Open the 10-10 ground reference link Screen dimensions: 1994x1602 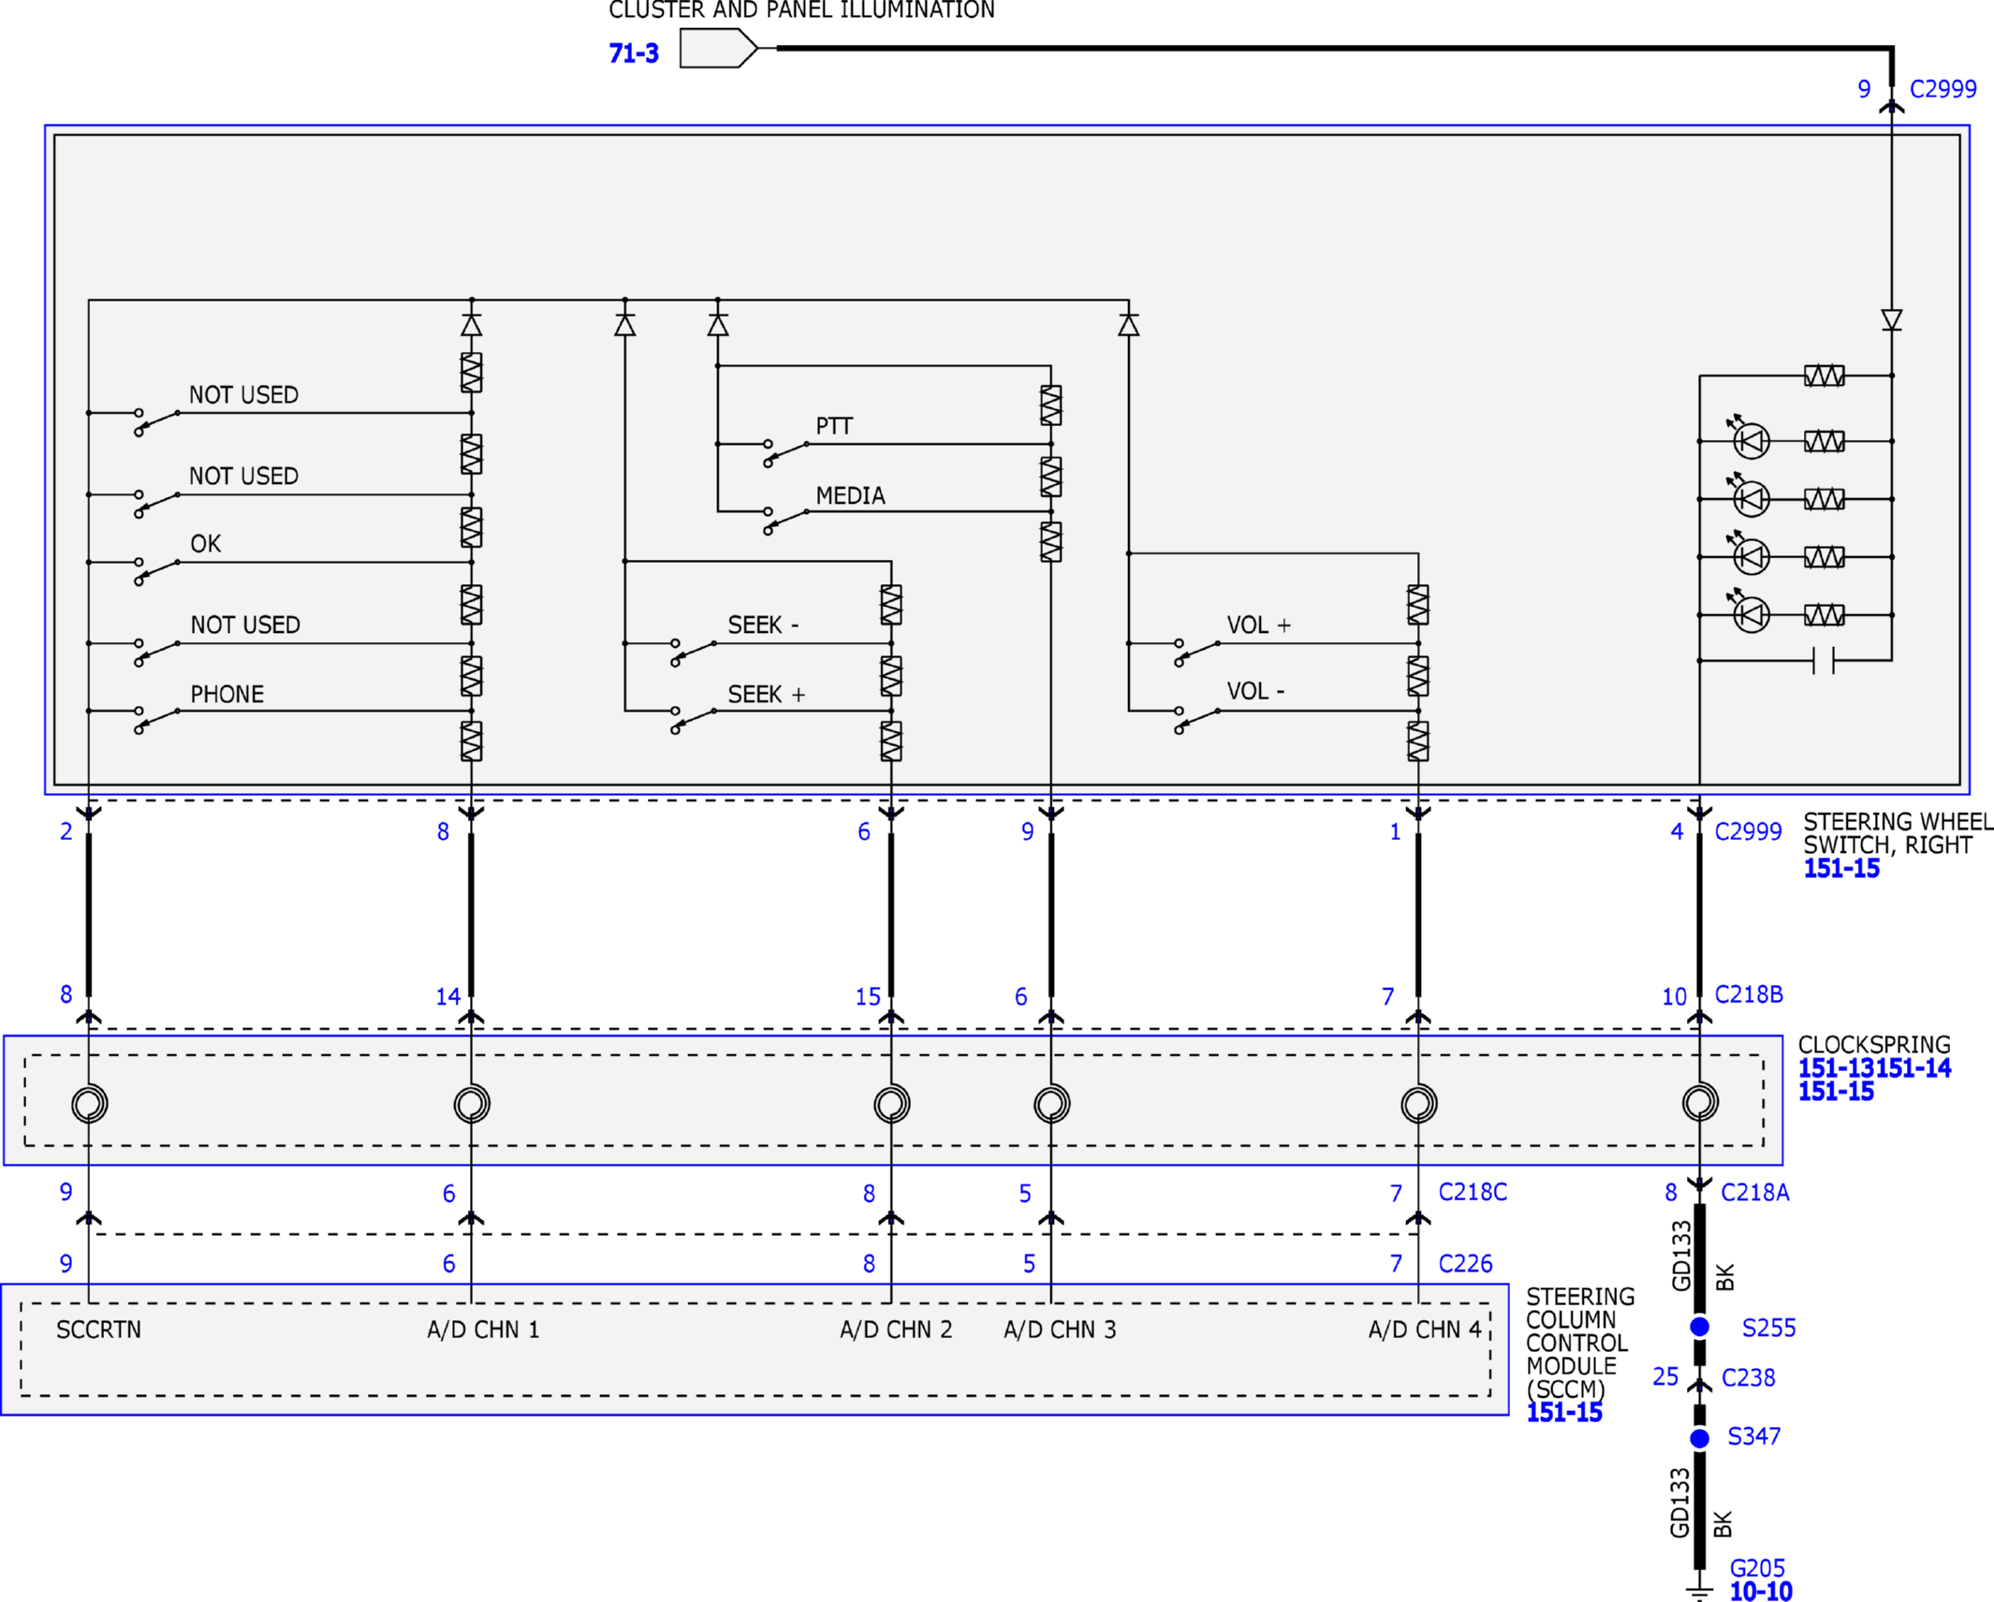pos(1760,1592)
